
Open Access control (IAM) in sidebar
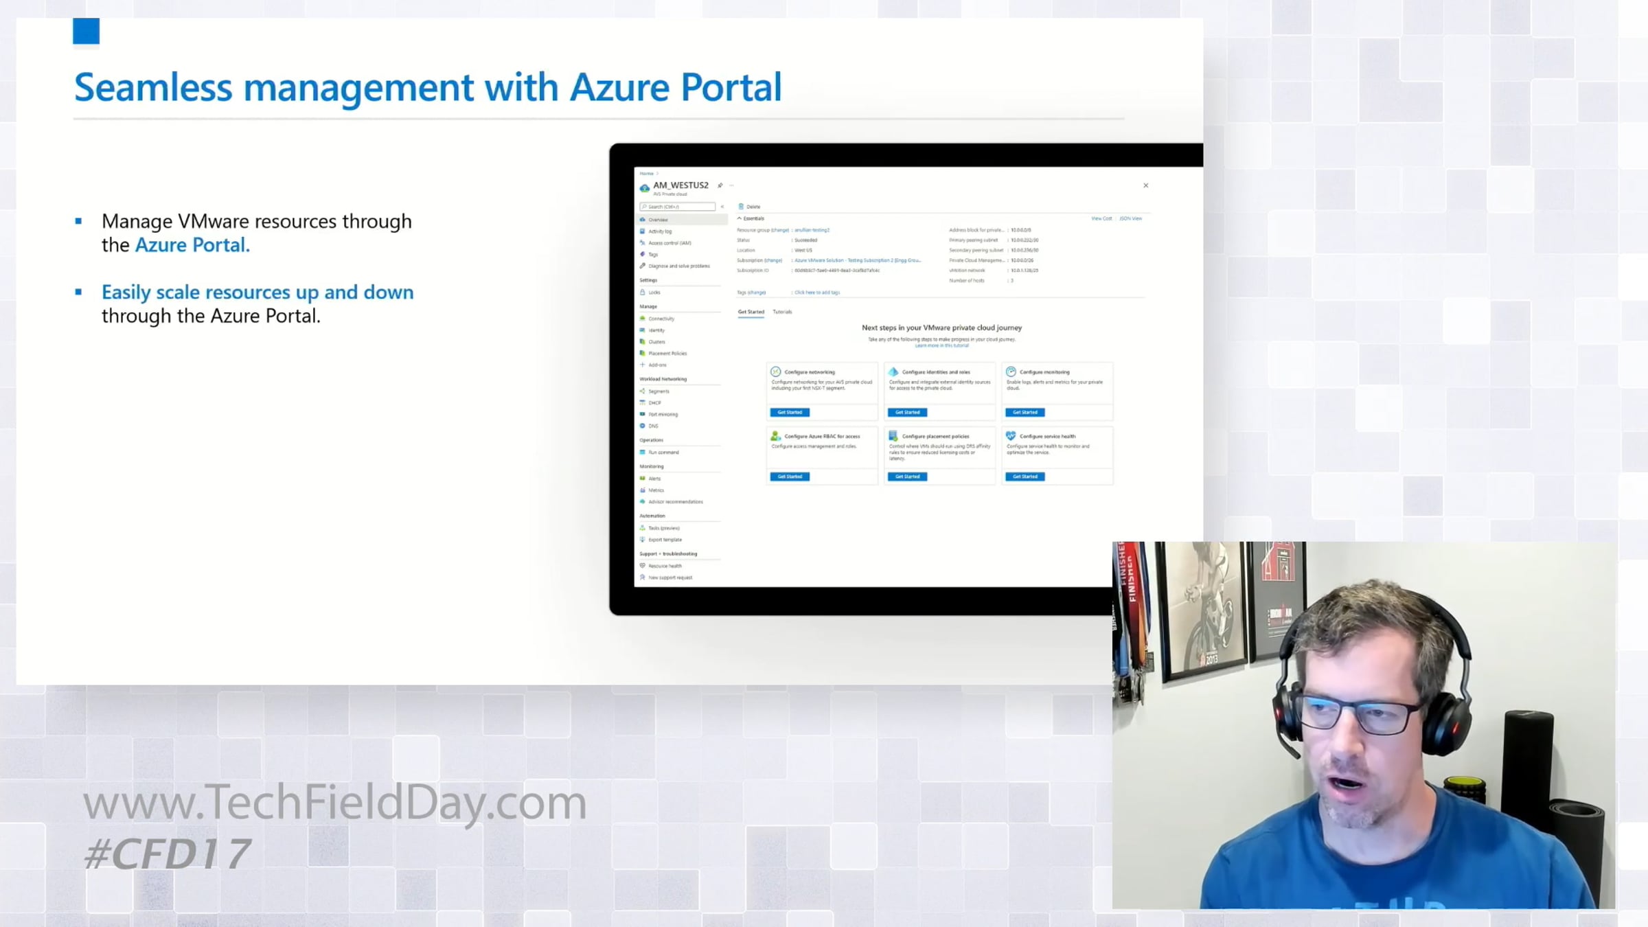coord(669,243)
